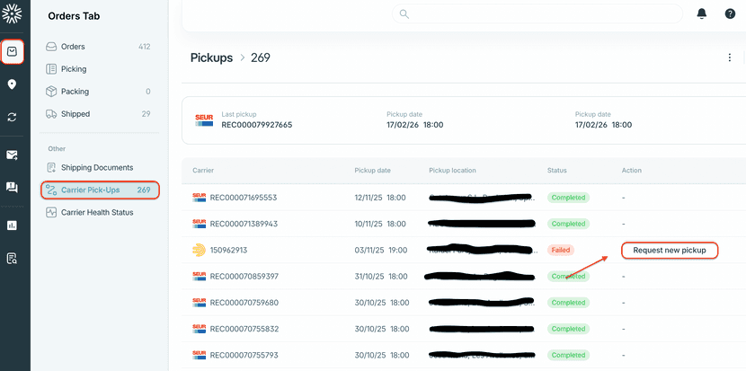Screen dimensions: 746x371
Task: Open the notifications bell
Action: pyautogui.click(x=701, y=14)
